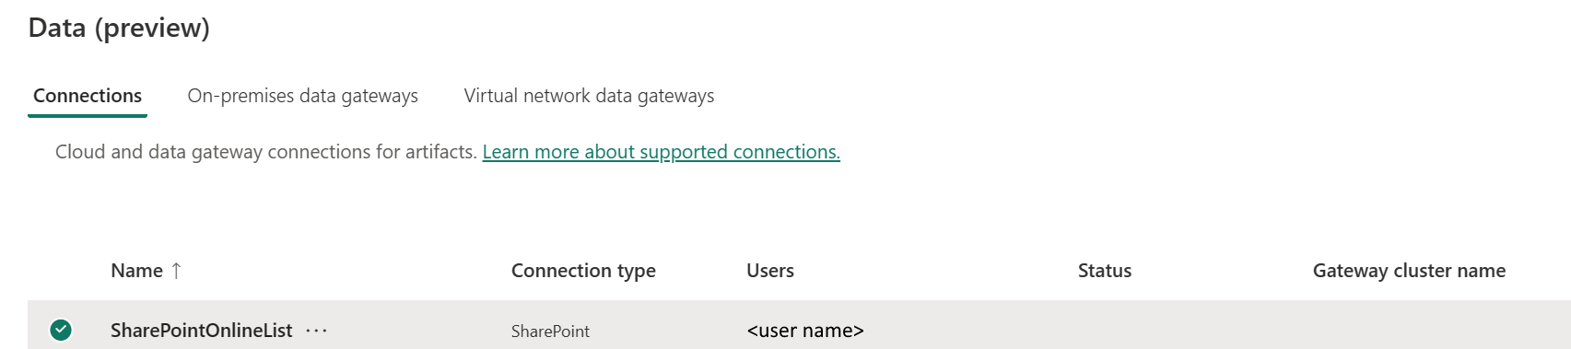
Task: Sort by Connection type column header
Action: [583, 271]
